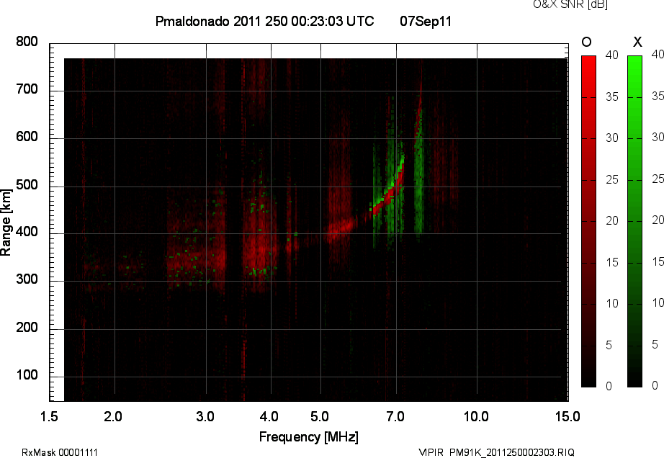Image resolution: width=664 pixels, height=458 pixels.
Task: Click the green X-mode SNR color bar
Action: coord(634,221)
